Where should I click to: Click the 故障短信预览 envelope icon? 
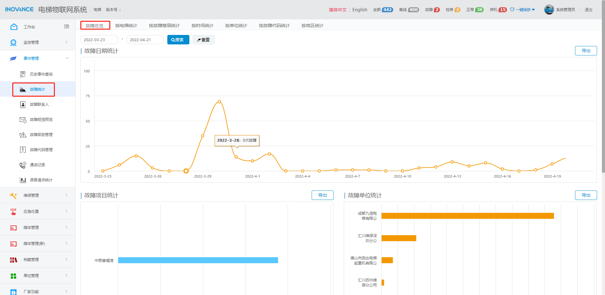(x=23, y=120)
